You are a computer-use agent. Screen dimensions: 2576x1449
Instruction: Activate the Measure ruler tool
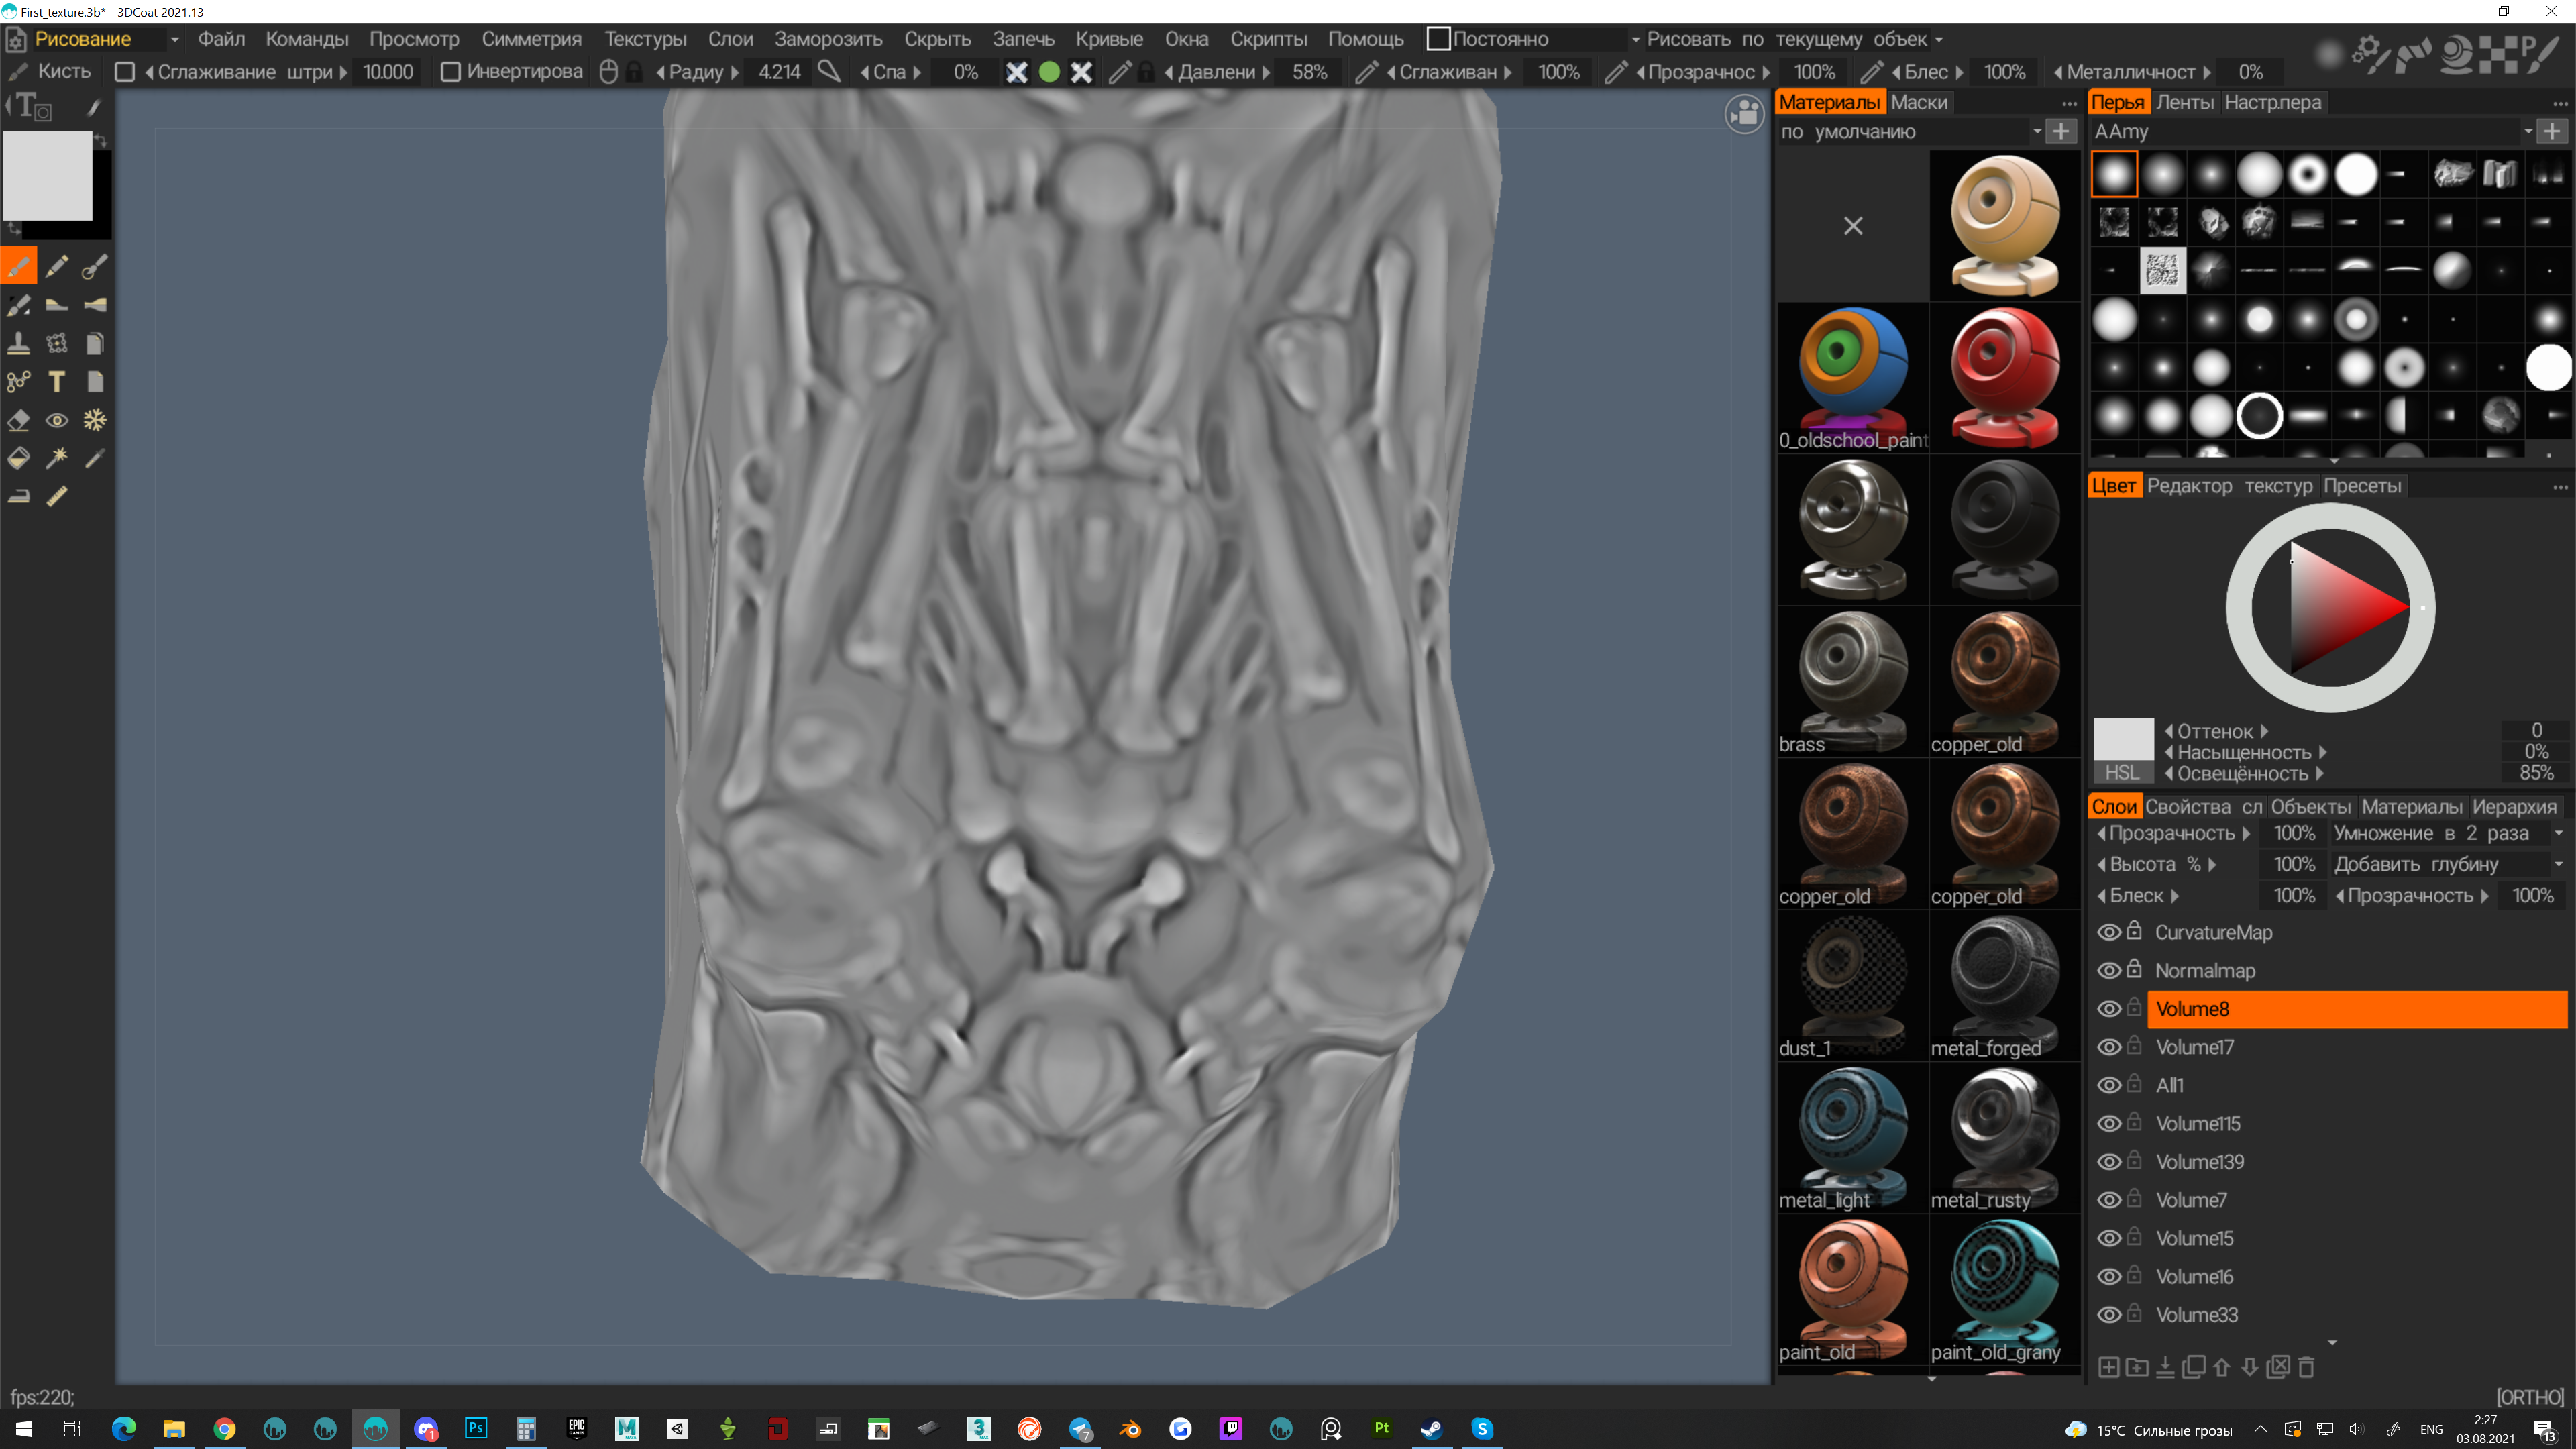(57, 496)
